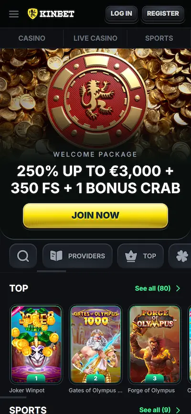This screenshot has height=414, width=191.
Task: Expand Top games chevron arrow
Action: click(178, 288)
